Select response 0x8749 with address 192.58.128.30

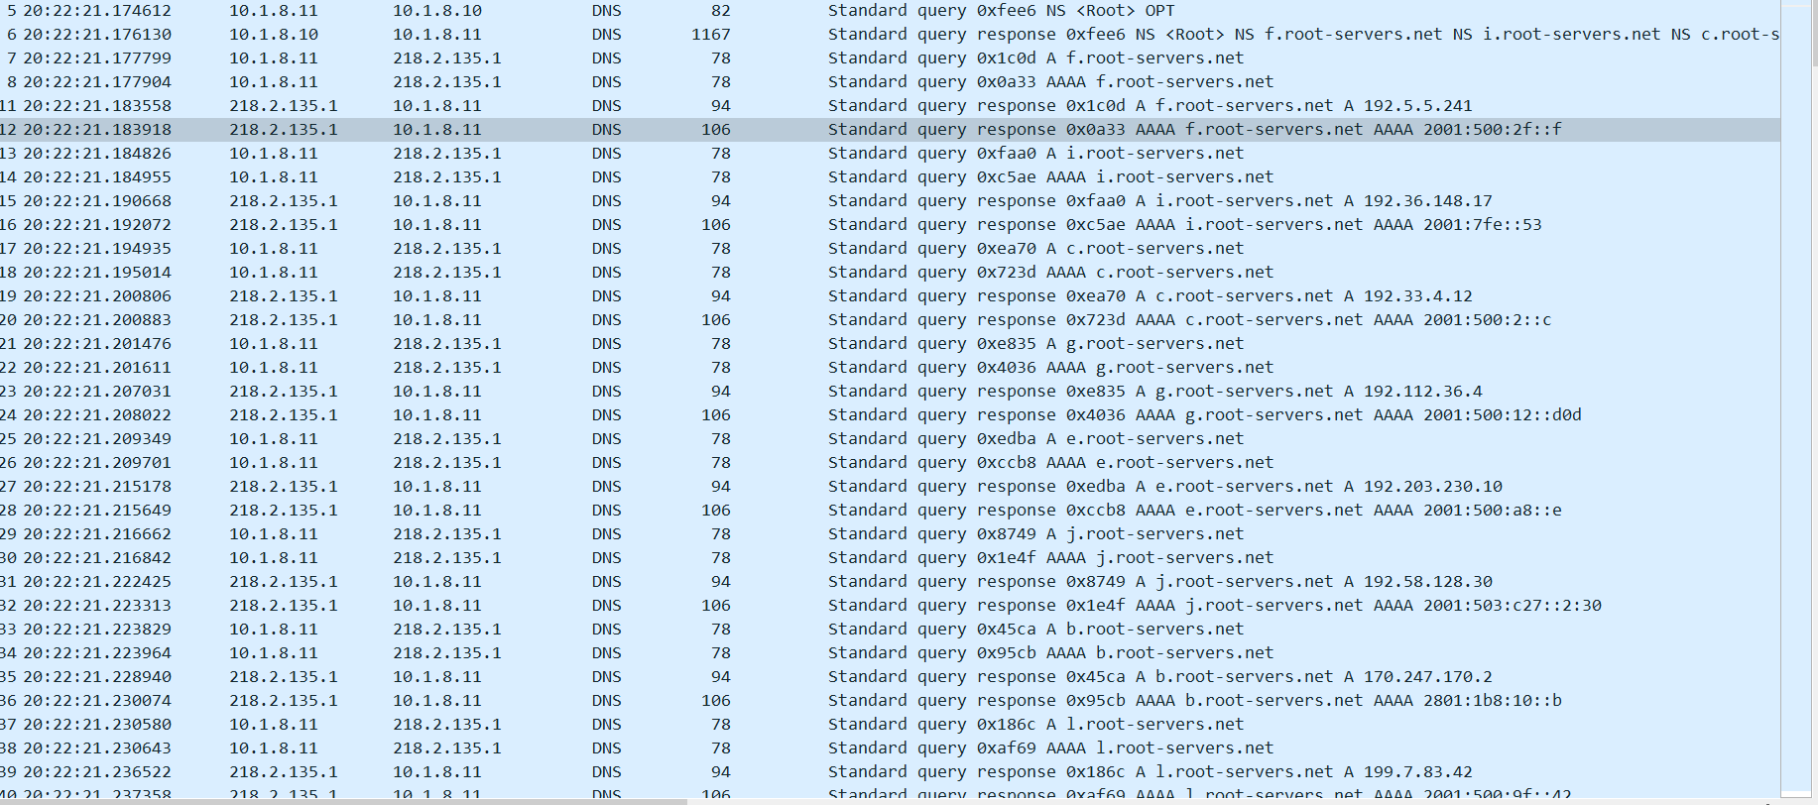pos(890,582)
